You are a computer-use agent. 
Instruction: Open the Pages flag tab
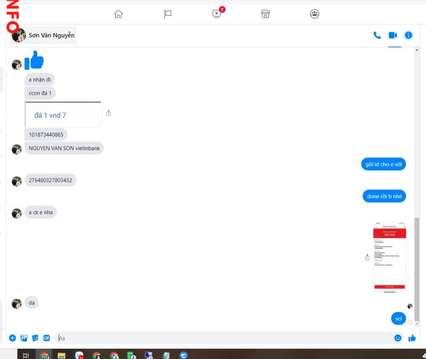point(168,14)
